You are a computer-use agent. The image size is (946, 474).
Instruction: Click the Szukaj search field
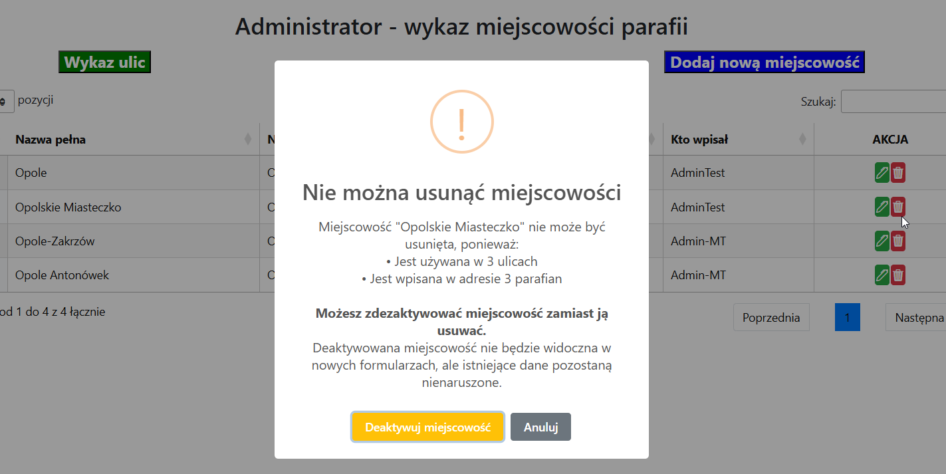(894, 101)
